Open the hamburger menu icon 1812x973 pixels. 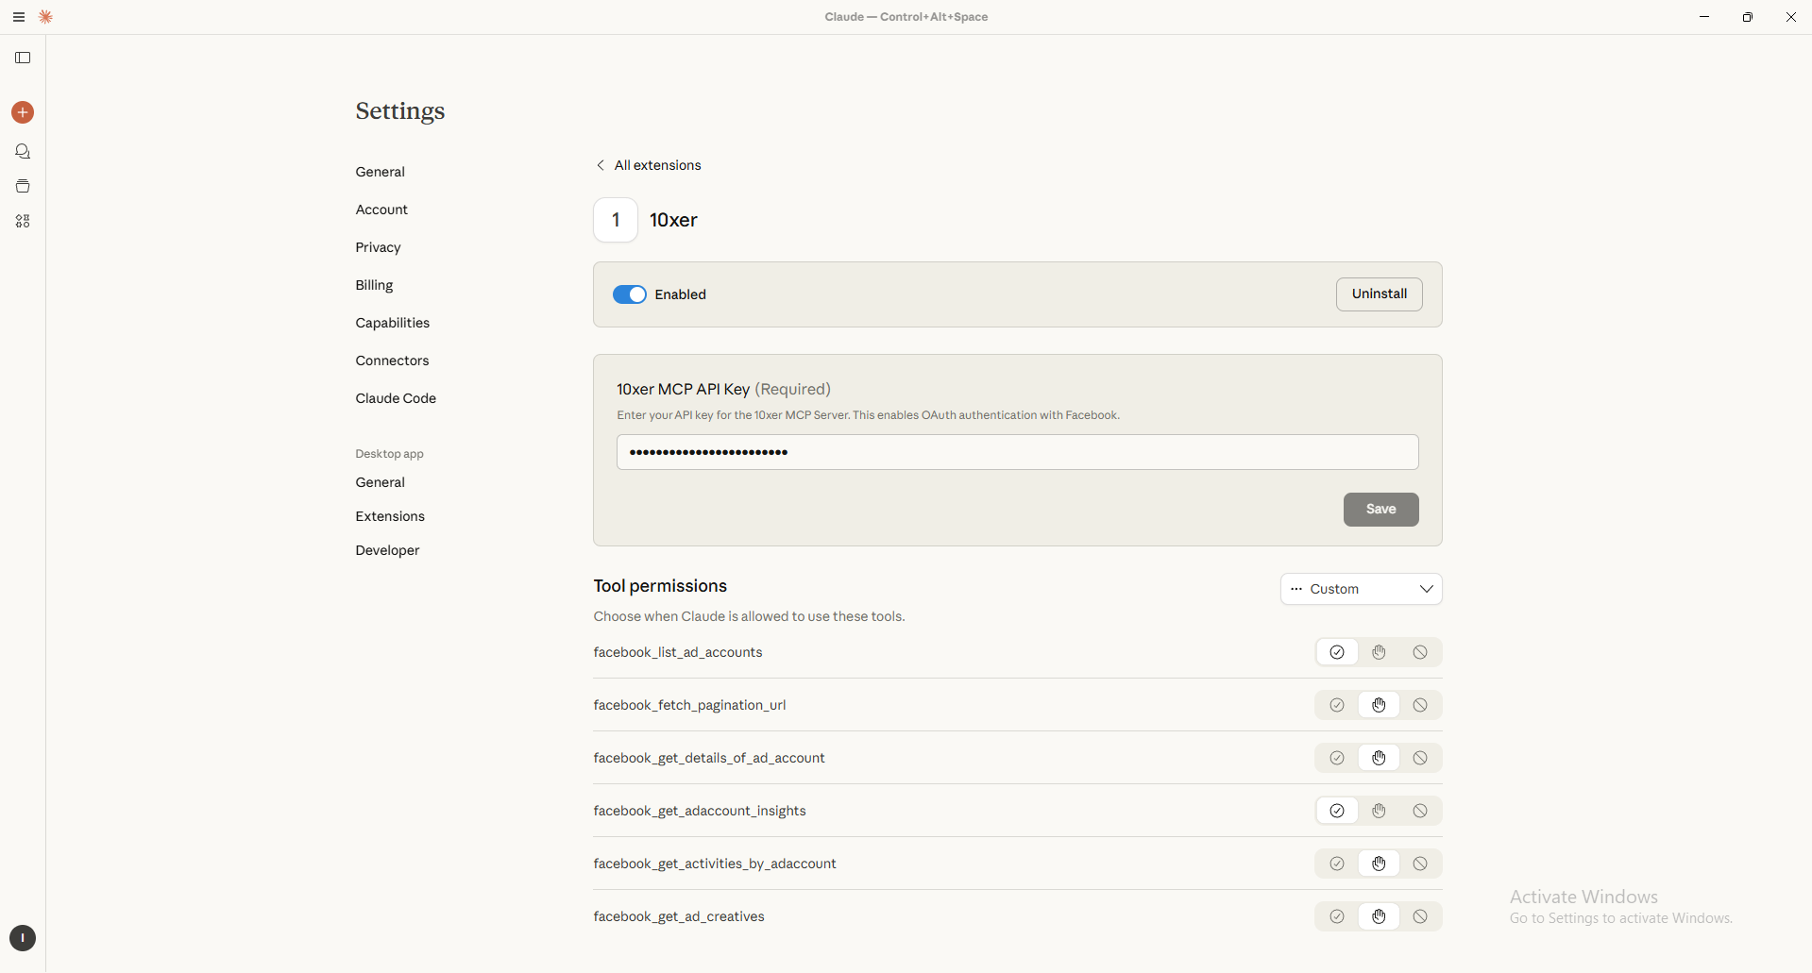[x=19, y=17]
